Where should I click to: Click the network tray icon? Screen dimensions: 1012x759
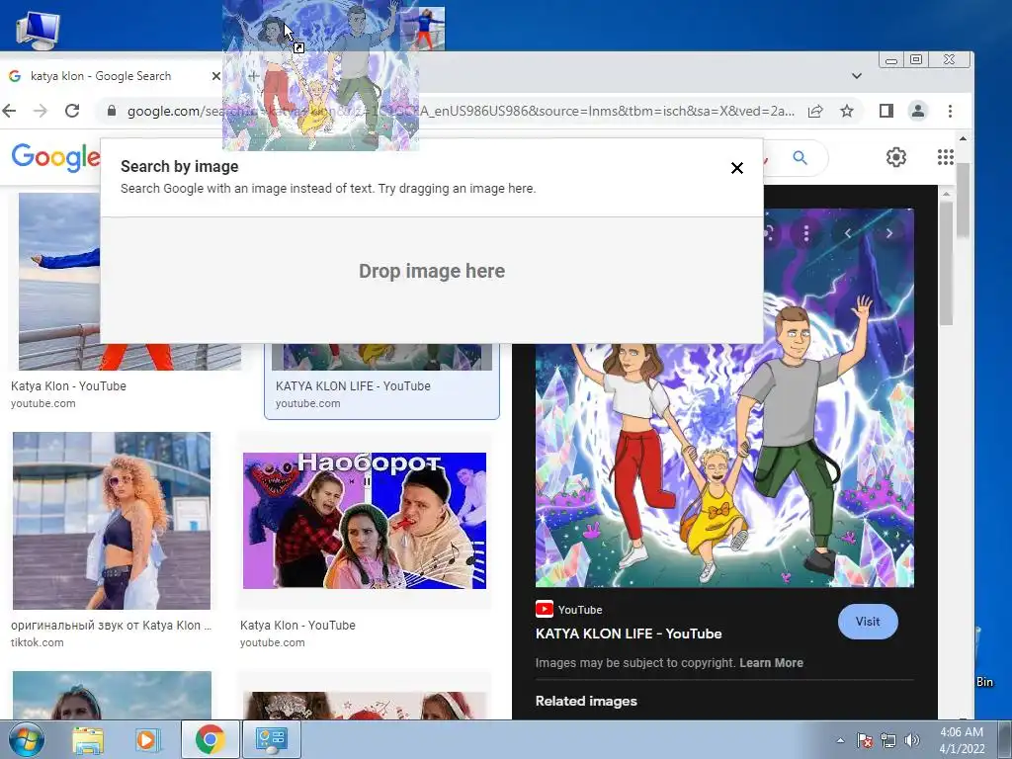[x=888, y=740]
